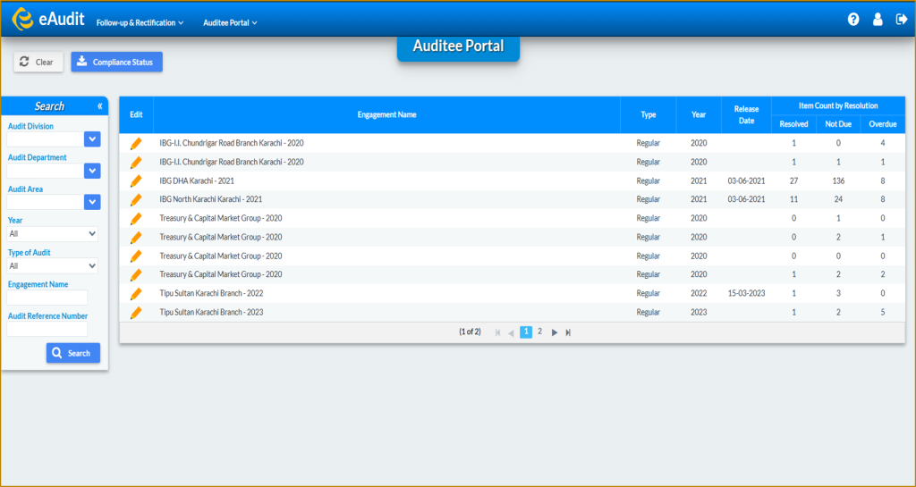Open the Year select box
This screenshot has height=487, width=916.
[53, 234]
